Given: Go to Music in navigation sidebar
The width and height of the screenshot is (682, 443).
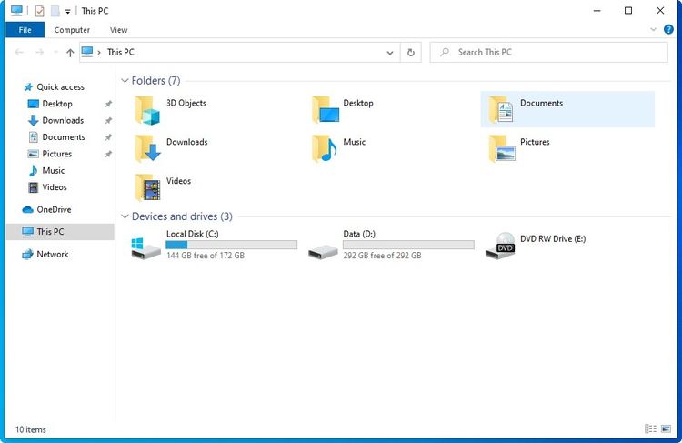Looking at the screenshot, I should click(x=53, y=171).
